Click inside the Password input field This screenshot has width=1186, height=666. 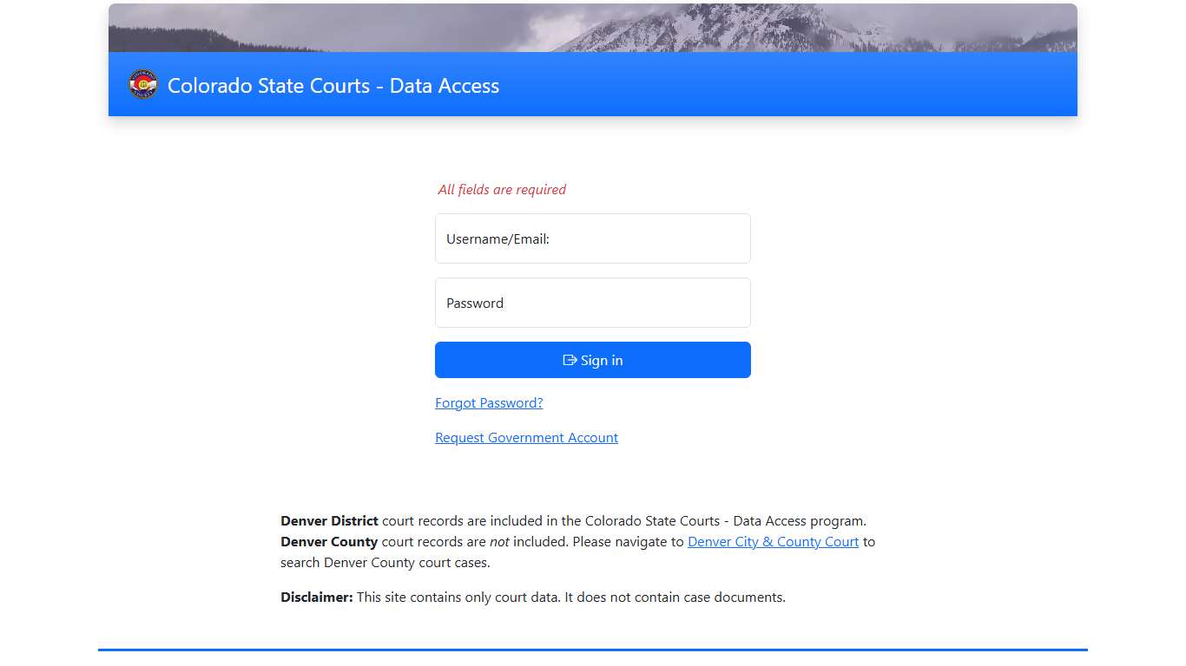[x=592, y=303]
